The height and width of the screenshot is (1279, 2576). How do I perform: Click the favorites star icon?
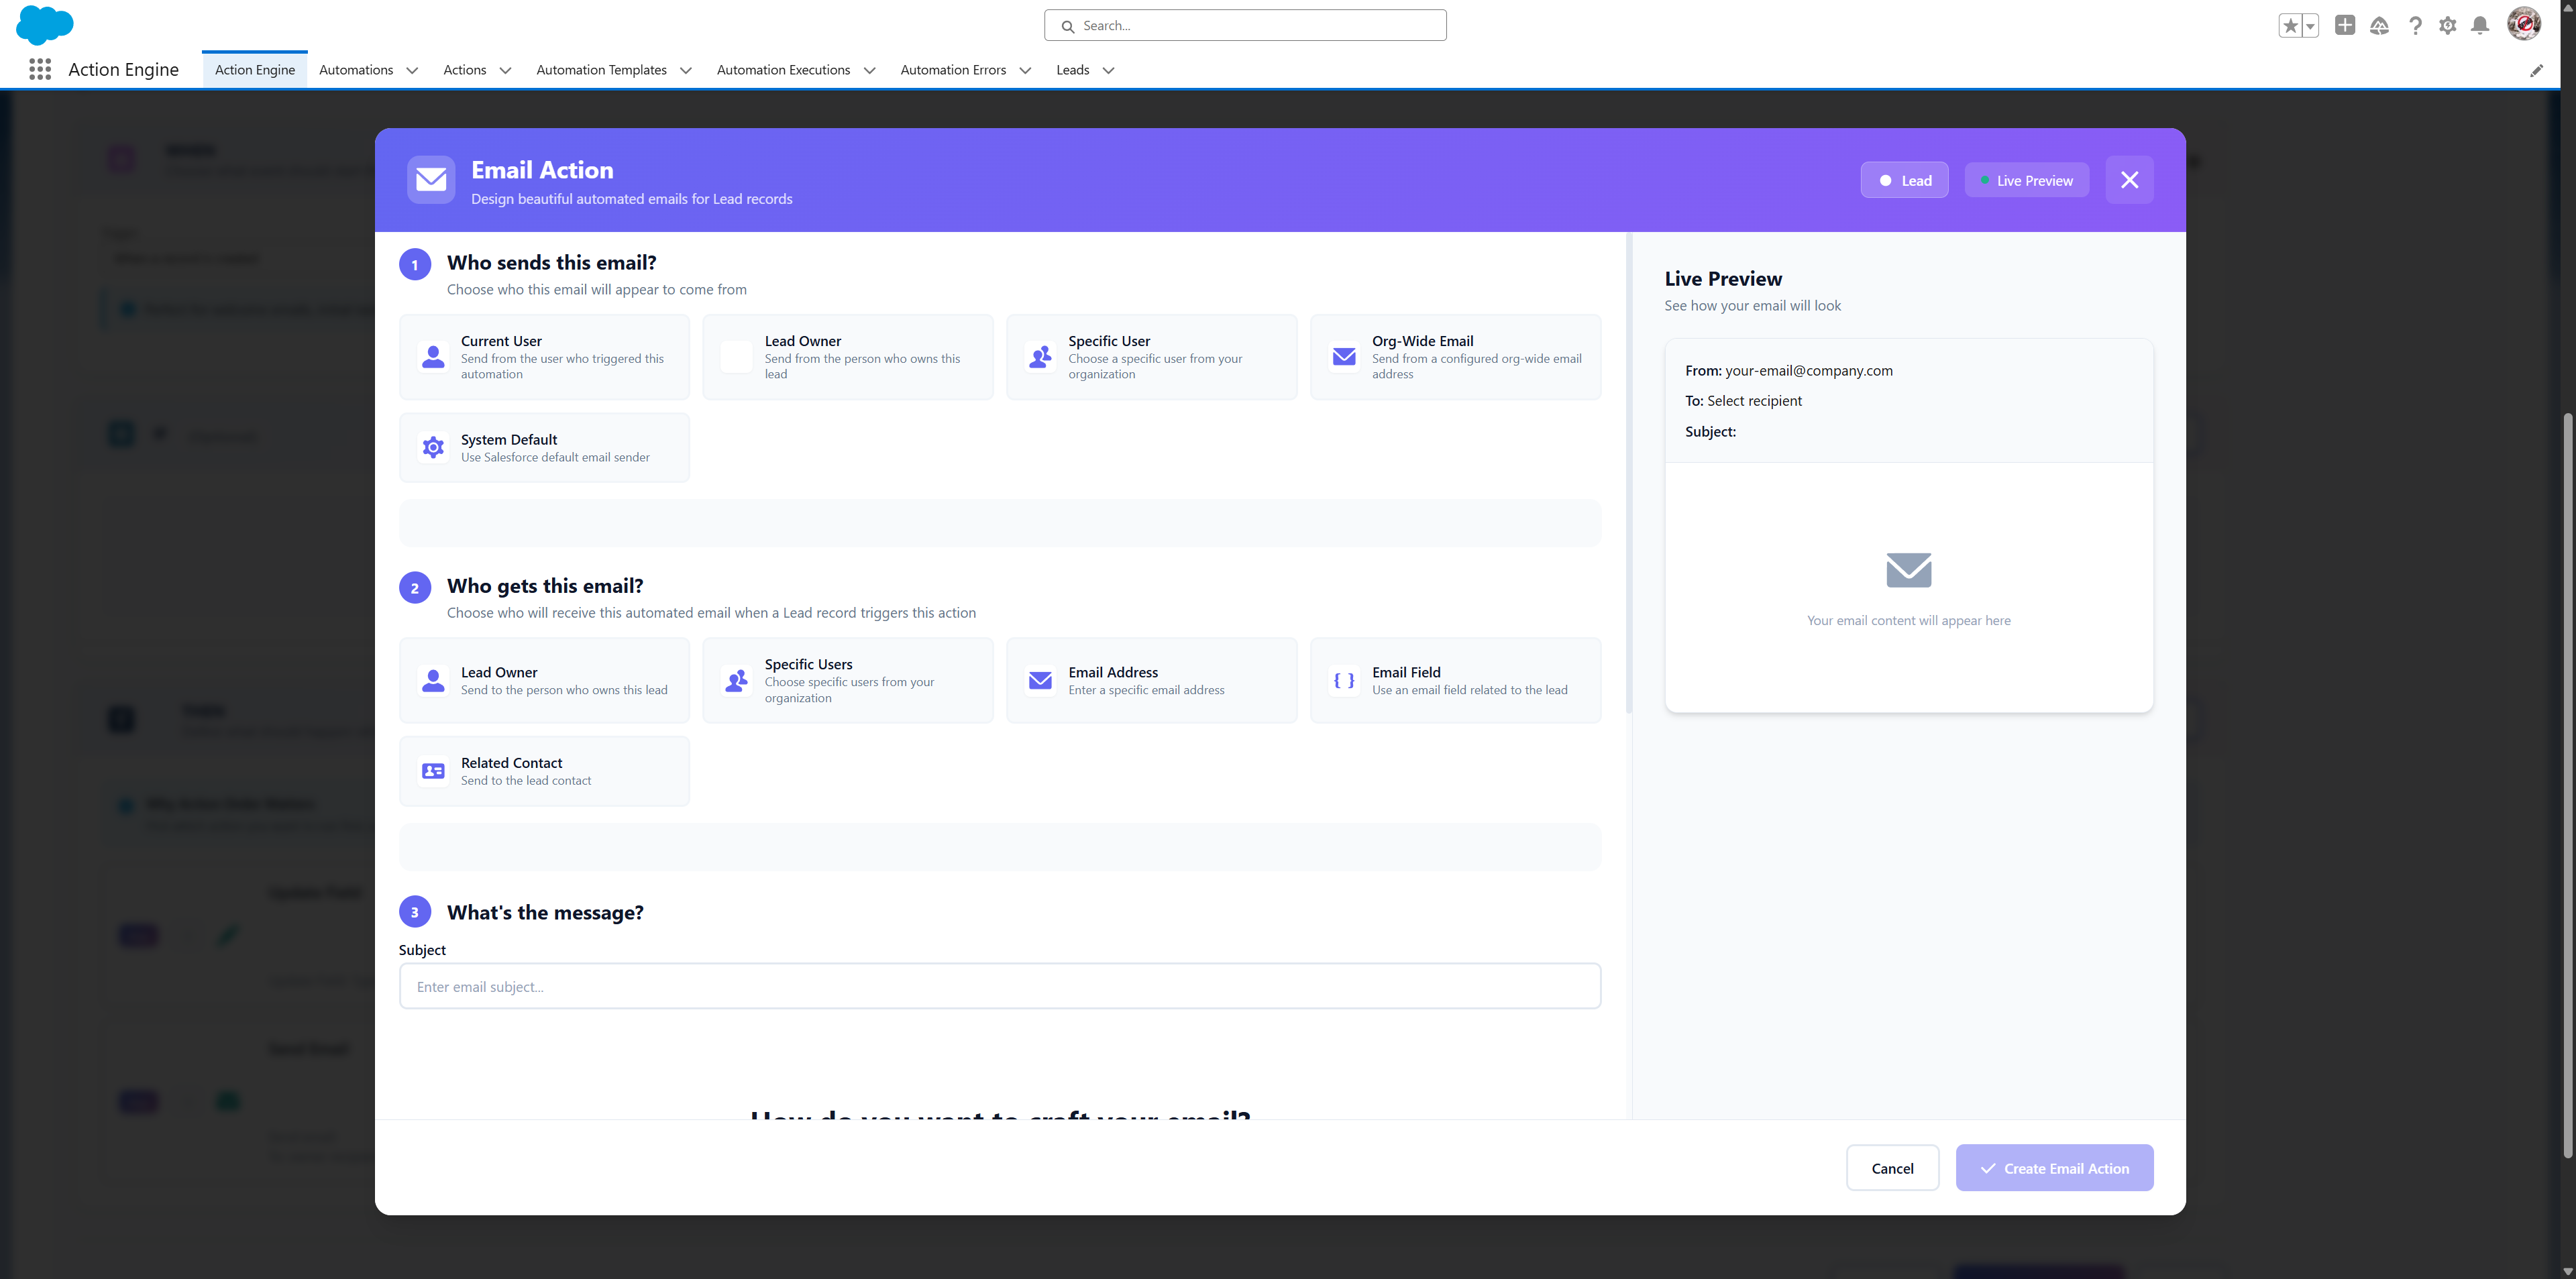point(2291,25)
